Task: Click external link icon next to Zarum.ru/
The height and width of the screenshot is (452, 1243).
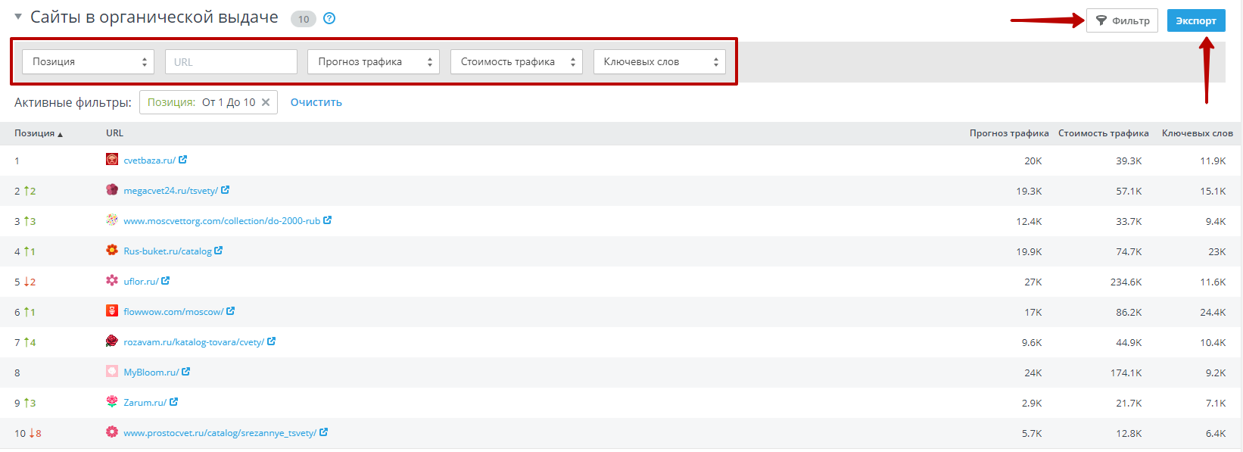Action: click(174, 402)
